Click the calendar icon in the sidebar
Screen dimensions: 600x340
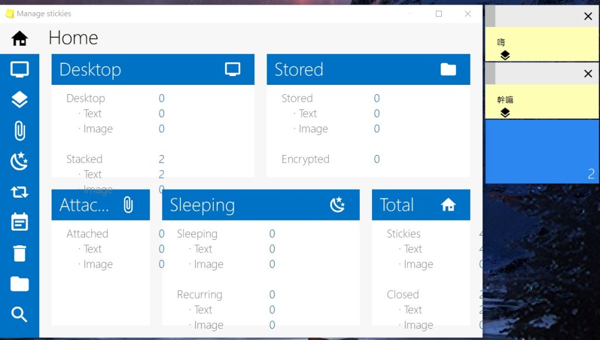(19, 222)
